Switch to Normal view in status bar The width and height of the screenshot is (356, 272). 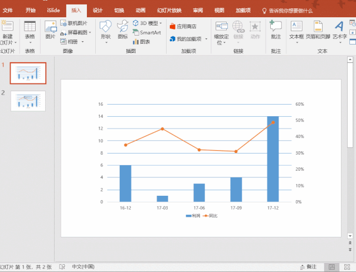tap(331, 267)
